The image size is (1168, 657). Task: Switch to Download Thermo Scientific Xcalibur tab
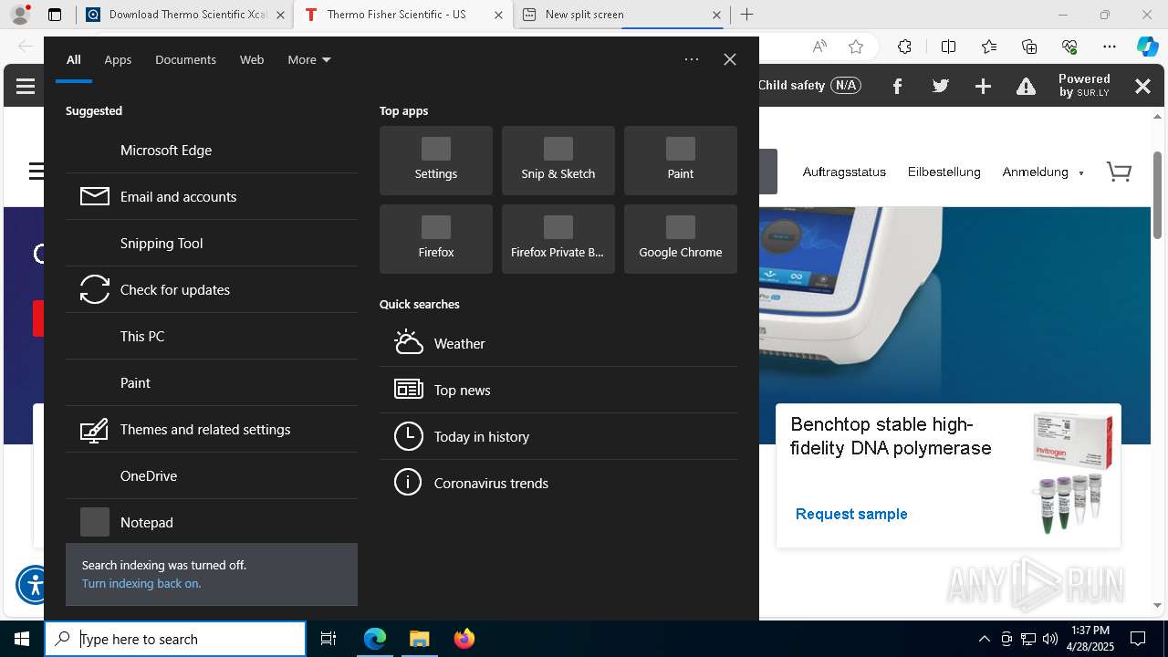183,15
